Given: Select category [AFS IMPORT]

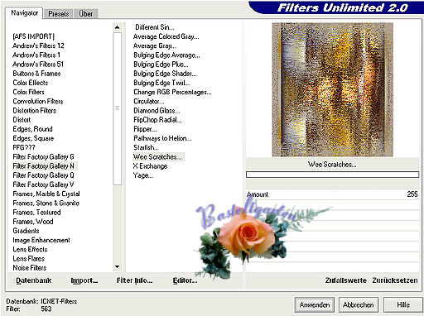Looking at the screenshot, I should 33,36.
